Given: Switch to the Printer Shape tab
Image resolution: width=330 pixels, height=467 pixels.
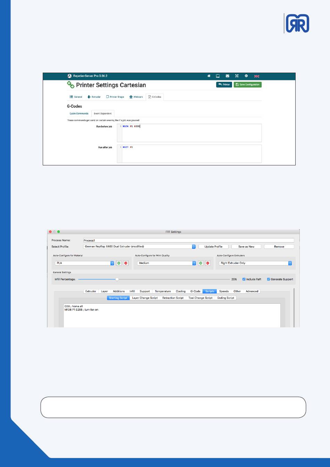Looking at the screenshot, I should [115, 97].
